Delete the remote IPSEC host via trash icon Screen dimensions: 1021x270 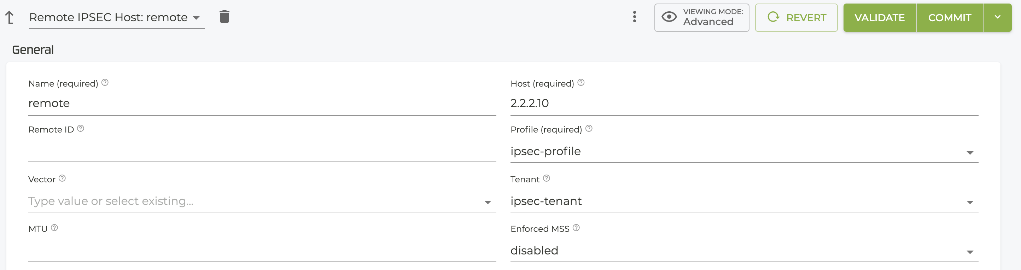224,17
